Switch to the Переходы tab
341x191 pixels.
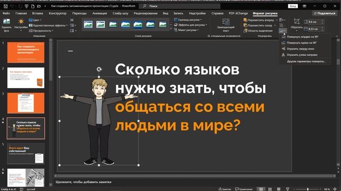click(x=79, y=13)
